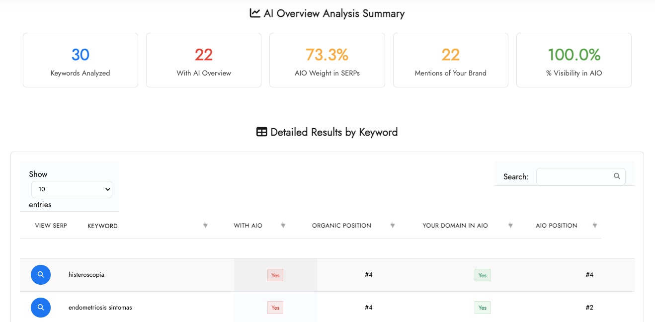Click table icon beside Detailed Results by Keyword
The width and height of the screenshot is (655, 322).
click(262, 132)
